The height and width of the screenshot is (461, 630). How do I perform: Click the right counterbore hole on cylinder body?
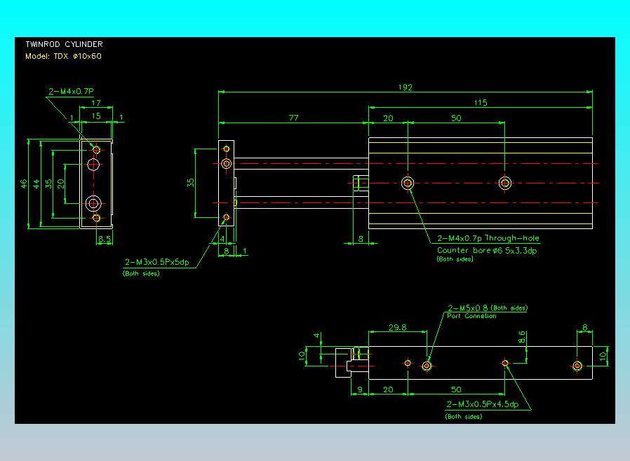point(505,184)
